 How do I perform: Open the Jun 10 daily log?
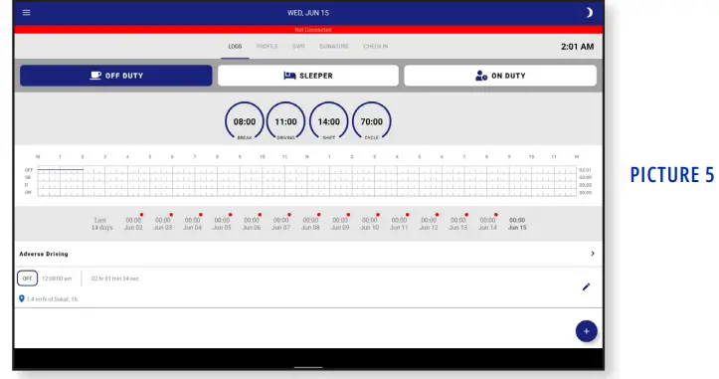[370, 224]
